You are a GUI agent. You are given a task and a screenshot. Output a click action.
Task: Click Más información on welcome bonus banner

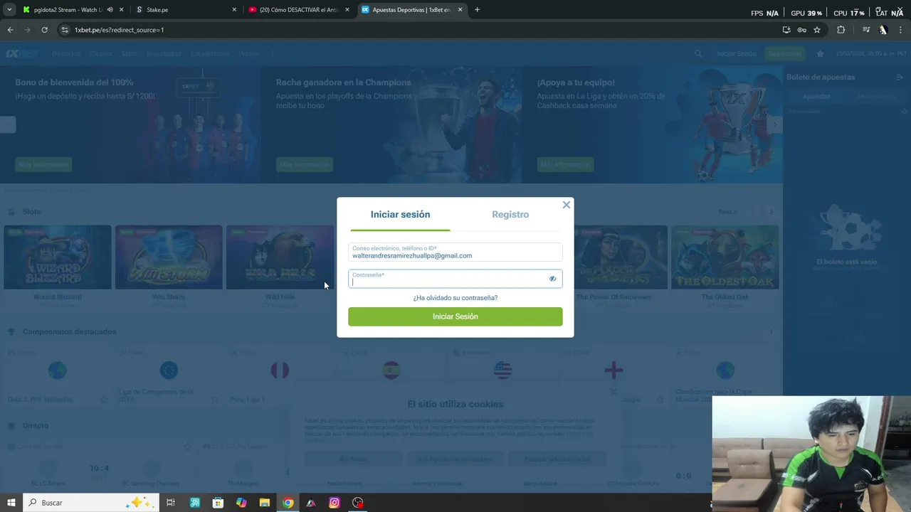43,164
